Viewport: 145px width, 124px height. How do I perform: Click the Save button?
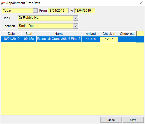133,120
